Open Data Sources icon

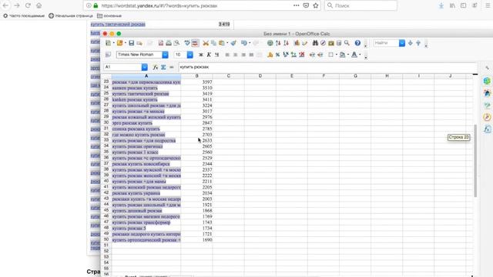point(339,43)
